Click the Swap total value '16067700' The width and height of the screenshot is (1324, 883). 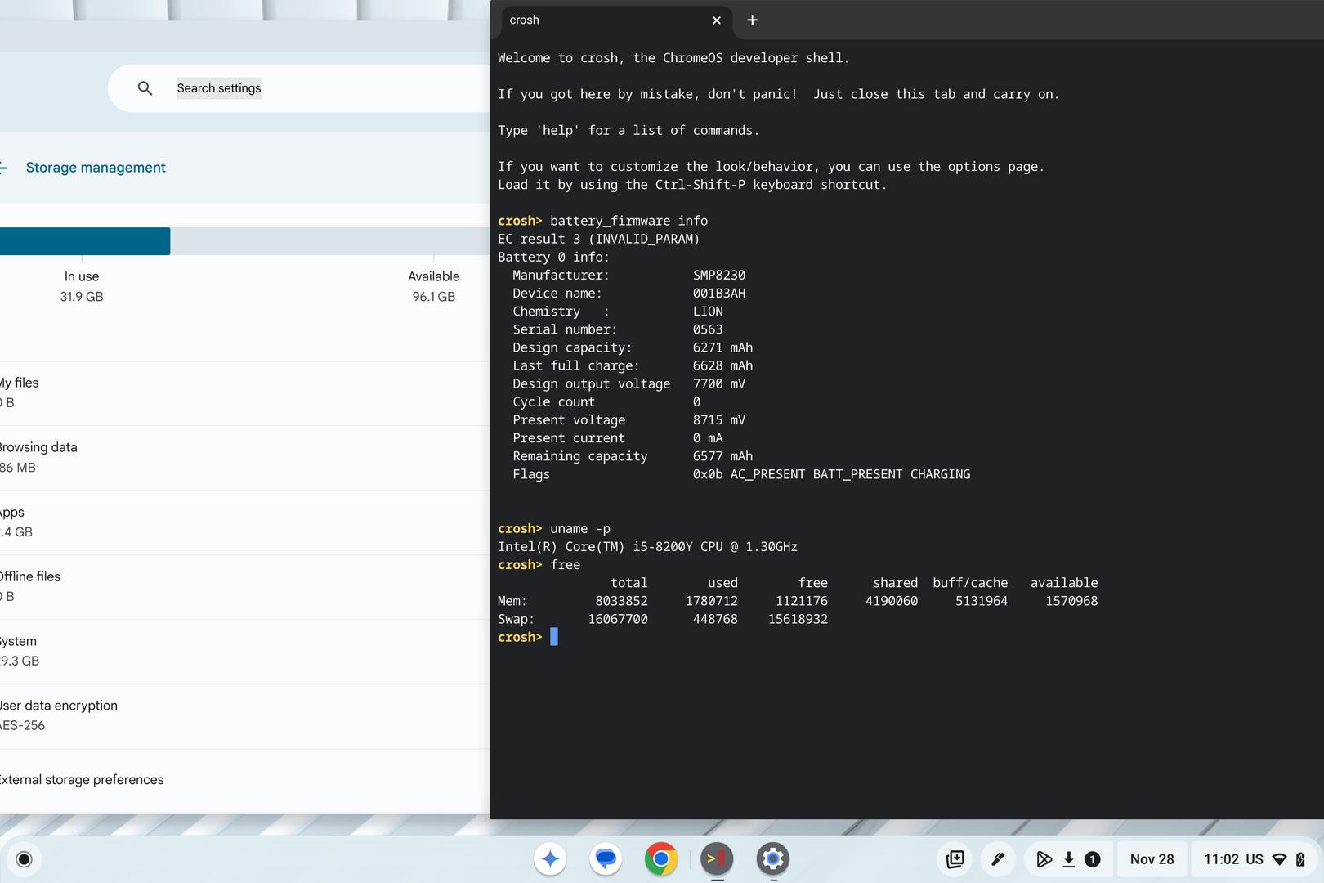[x=618, y=619]
